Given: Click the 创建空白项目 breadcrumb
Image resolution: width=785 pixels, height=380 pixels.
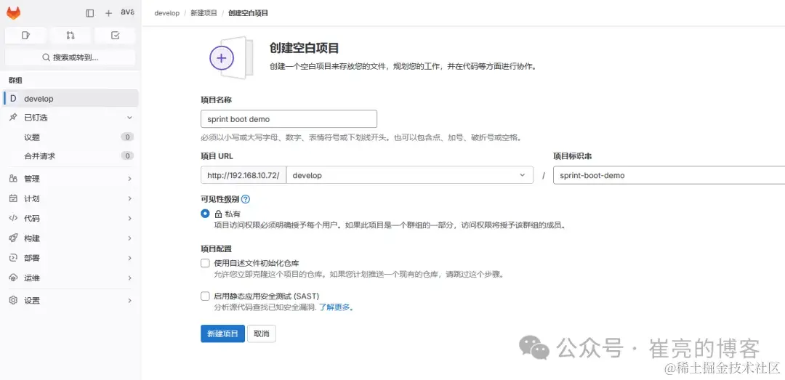Looking at the screenshot, I should pyautogui.click(x=249, y=13).
